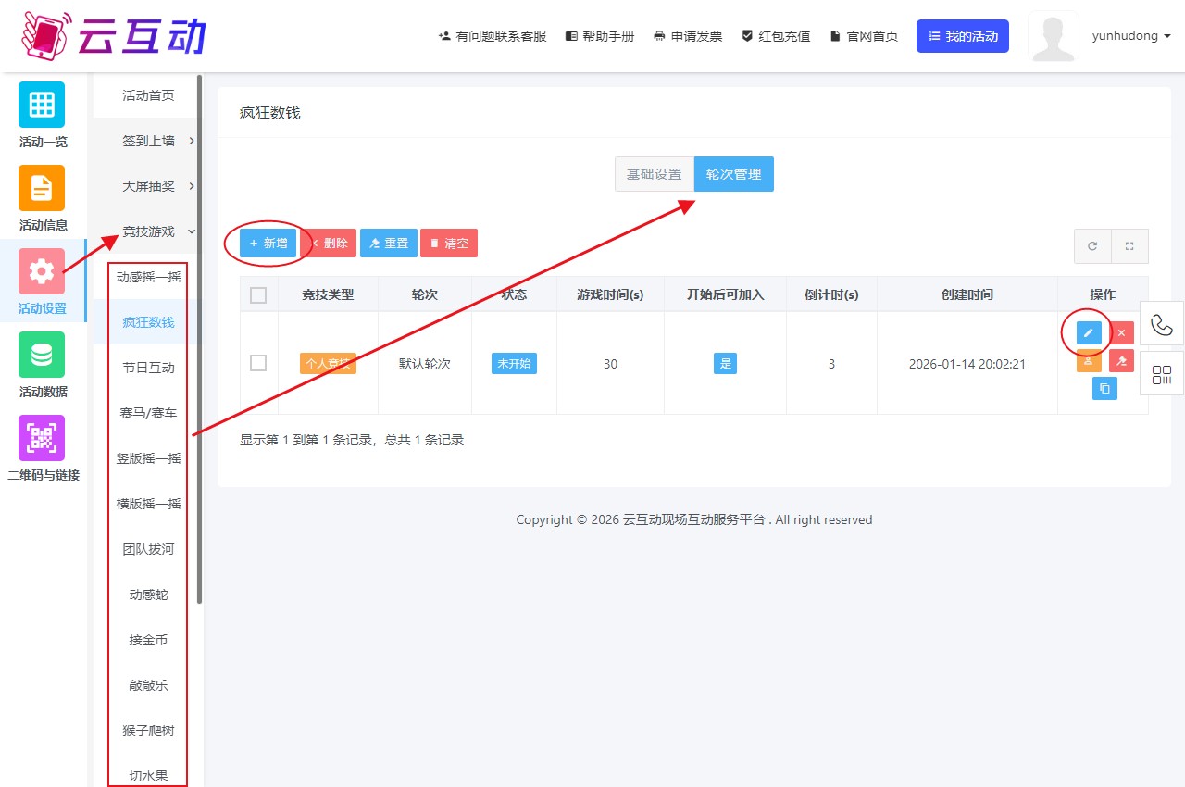Open 帮助手册 in the top navigation
Image resolution: width=1185 pixels, height=787 pixels.
click(x=599, y=36)
